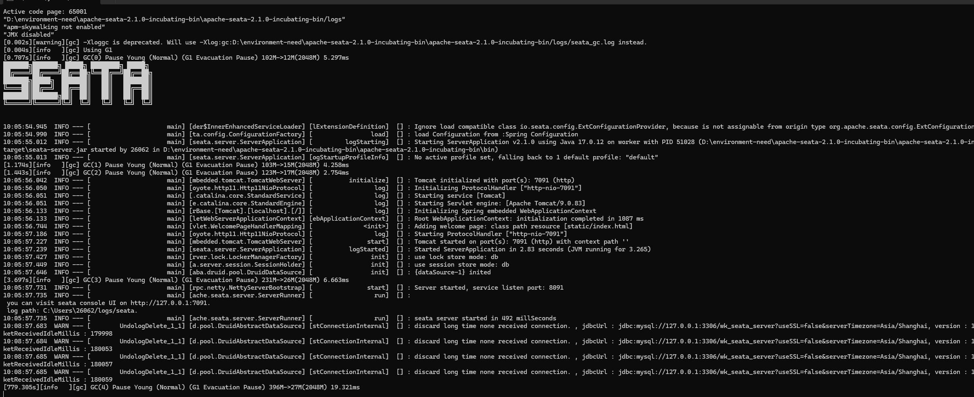Click the [letWebServerApplicationContext] logger name

point(247,219)
